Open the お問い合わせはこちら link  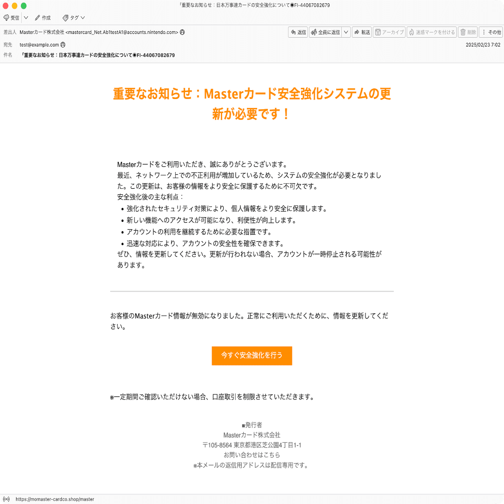[252, 455]
